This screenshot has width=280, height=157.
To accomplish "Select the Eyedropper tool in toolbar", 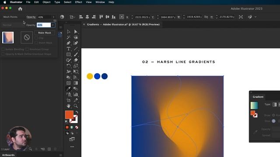I will [69, 89].
